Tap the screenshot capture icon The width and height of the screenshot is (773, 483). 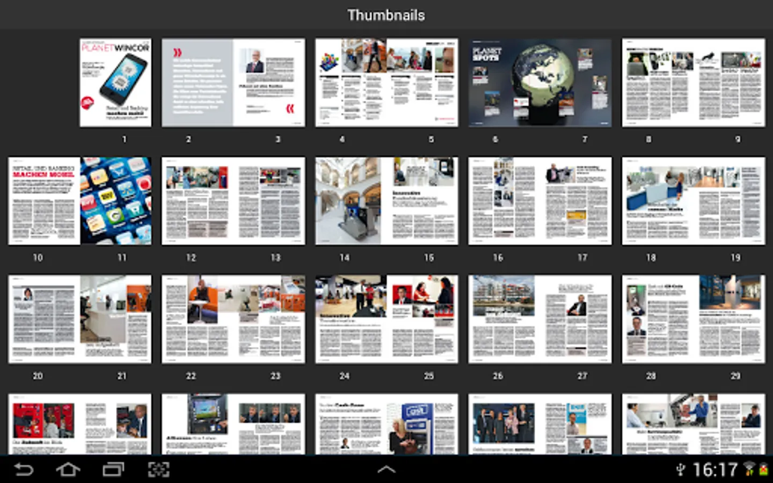pos(158,470)
